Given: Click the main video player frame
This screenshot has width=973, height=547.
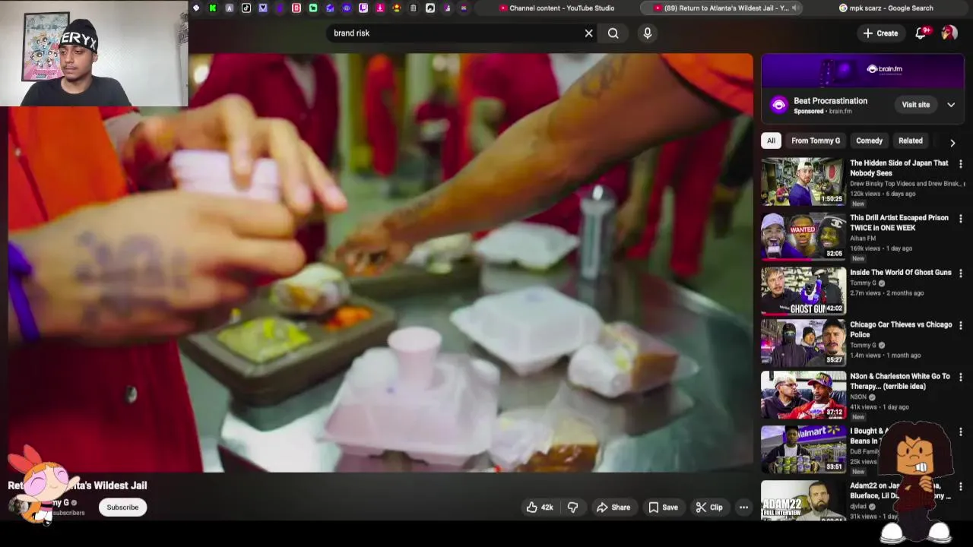Looking at the screenshot, I should [381, 263].
